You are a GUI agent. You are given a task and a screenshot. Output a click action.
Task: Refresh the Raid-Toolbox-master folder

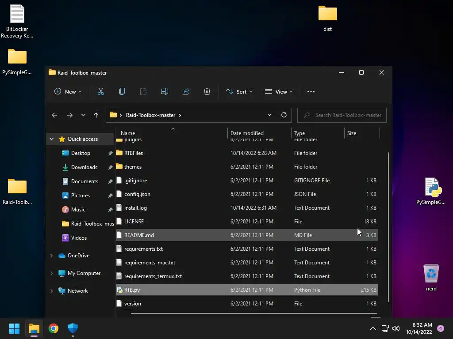[284, 115]
